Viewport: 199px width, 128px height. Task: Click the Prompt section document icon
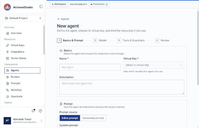[61, 104]
